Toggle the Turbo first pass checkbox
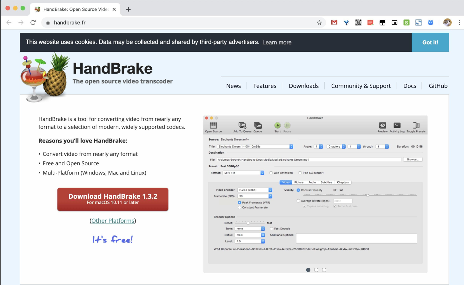Screen dimensions: 464x285 click(x=335, y=206)
